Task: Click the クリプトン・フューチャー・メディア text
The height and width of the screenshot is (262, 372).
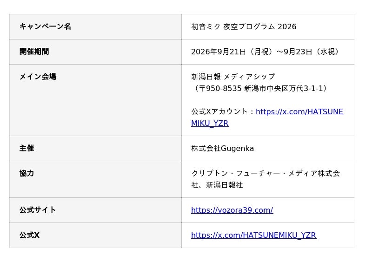Action: click(254, 173)
